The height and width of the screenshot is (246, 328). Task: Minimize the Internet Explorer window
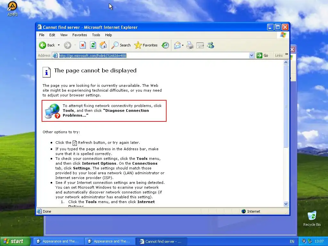pyautogui.click(x=270, y=27)
